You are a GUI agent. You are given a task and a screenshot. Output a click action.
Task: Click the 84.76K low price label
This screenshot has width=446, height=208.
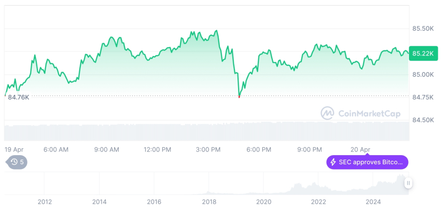[18, 97]
